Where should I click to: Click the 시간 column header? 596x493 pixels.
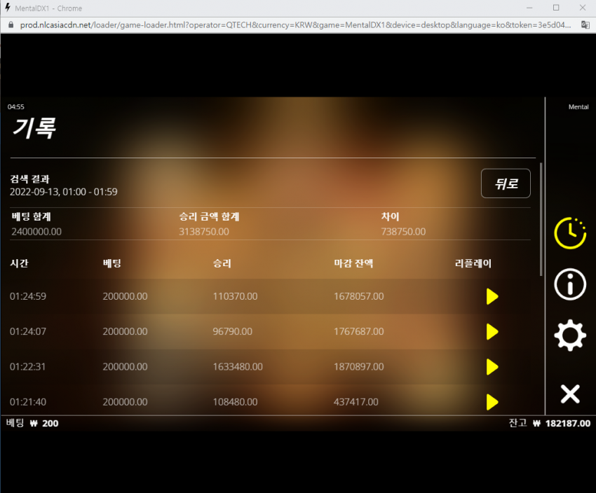pos(19,263)
